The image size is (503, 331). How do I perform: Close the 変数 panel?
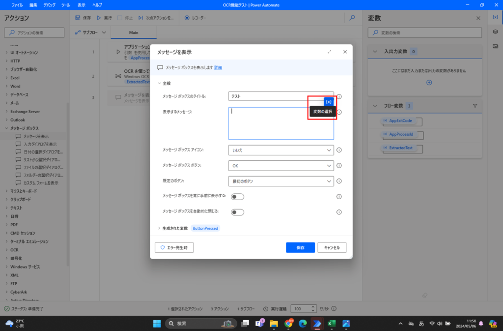click(478, 18)
